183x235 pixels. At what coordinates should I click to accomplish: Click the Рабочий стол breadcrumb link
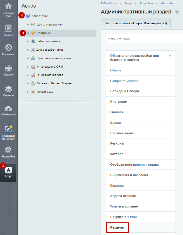109,4
